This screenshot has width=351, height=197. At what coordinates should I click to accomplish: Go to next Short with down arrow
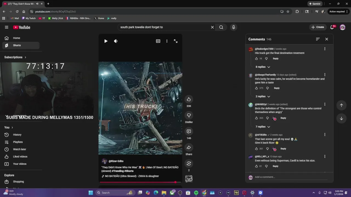341,118
